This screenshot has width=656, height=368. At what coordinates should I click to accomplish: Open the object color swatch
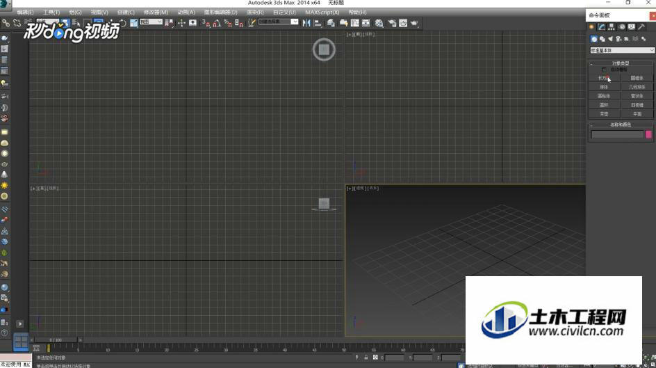(x=648, y=134)
